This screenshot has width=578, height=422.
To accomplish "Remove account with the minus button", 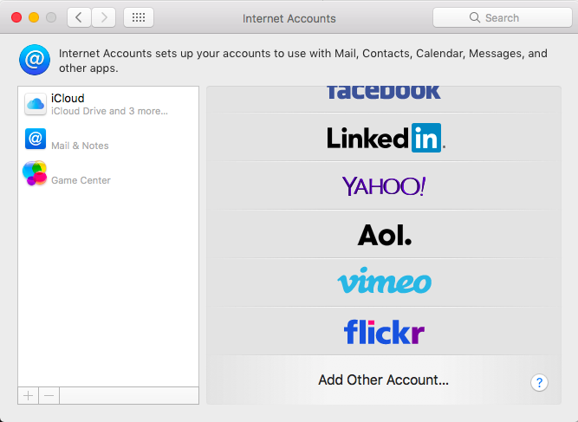I will (49, 396).
